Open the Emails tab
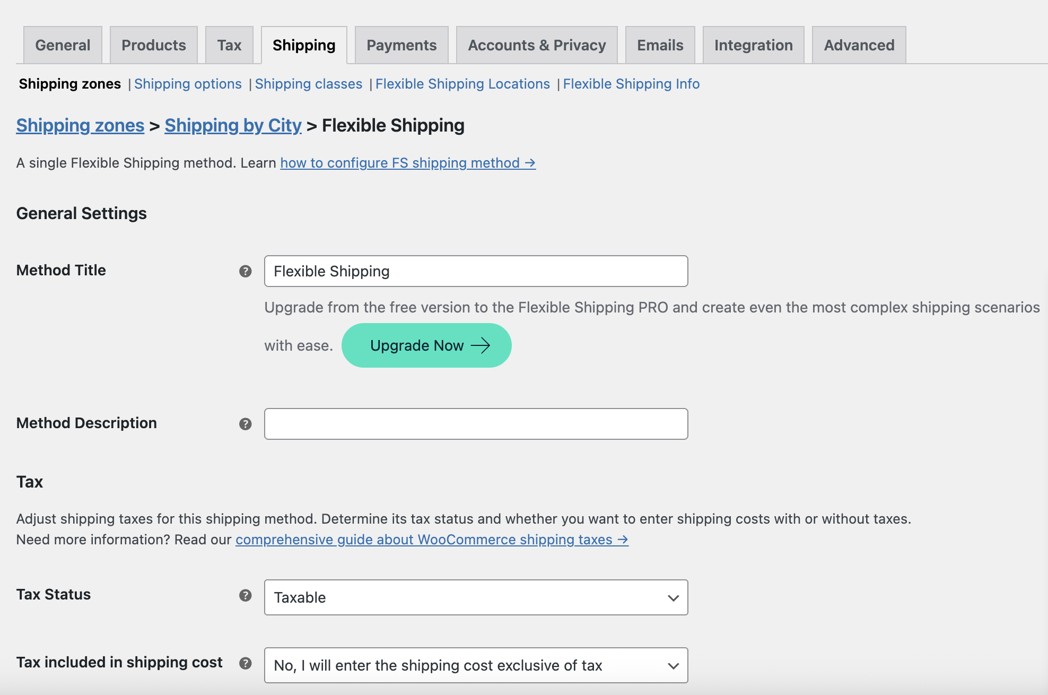The height and width of the screenshot is (695, 1048). click(660, 45)
